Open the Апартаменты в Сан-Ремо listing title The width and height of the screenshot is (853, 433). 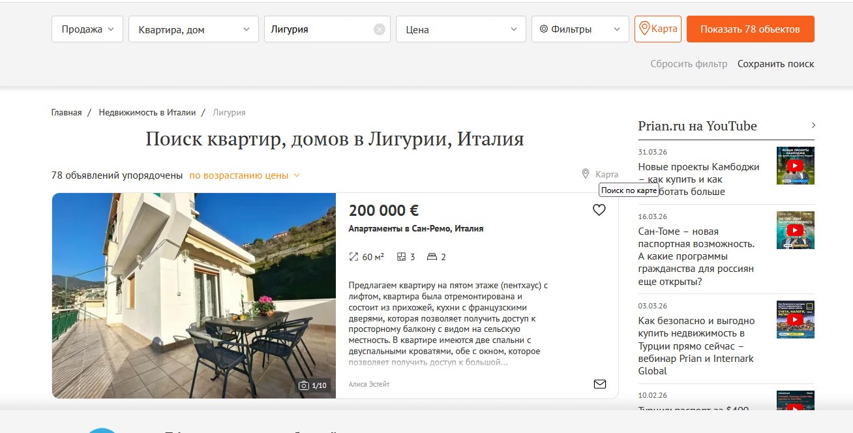415,229
